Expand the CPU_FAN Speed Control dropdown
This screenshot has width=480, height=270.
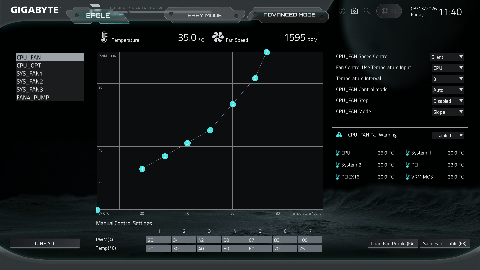coord(447,57)
